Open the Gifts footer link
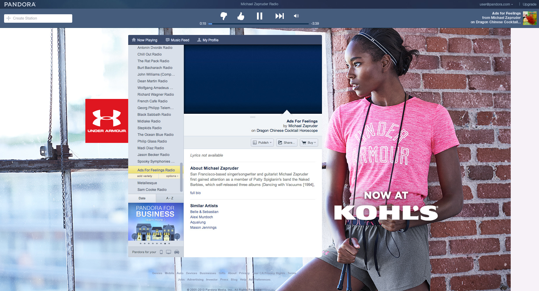The image size is (539, 291). 222,273
